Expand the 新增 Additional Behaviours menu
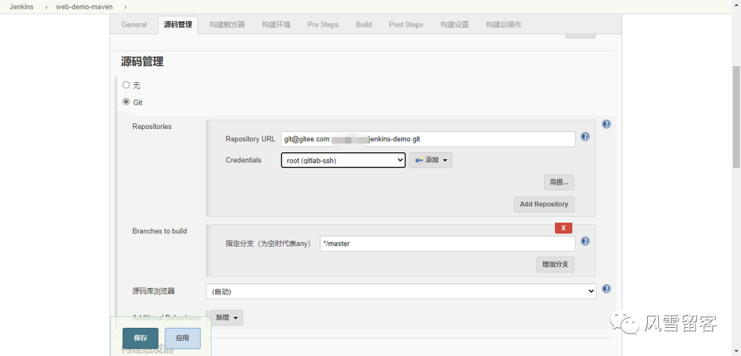This screenshot has width=741, height=356. (227, 318)
